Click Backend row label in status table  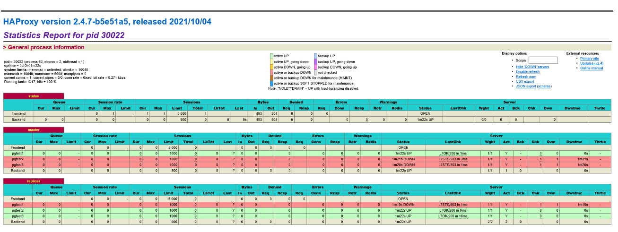pos(18,120)
